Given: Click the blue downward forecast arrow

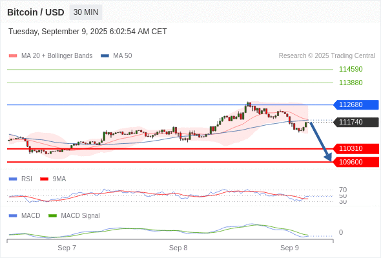Looking at the screenshot, I should click(320, 142).
